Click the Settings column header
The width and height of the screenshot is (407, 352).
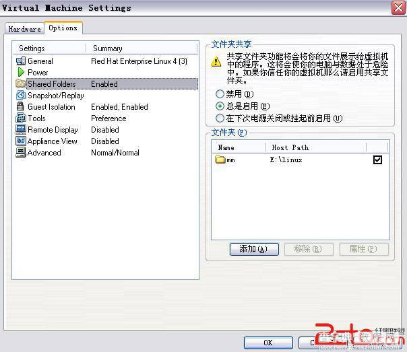[x=49, y=48]
